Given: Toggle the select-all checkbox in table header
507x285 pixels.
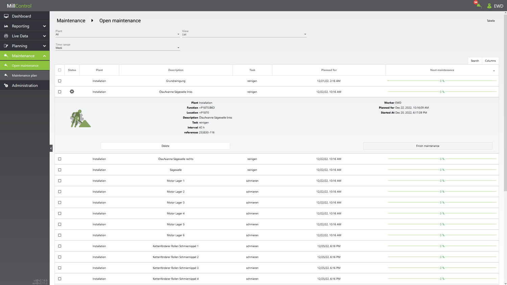Looking at the screenshot, I should pos(60,70).
